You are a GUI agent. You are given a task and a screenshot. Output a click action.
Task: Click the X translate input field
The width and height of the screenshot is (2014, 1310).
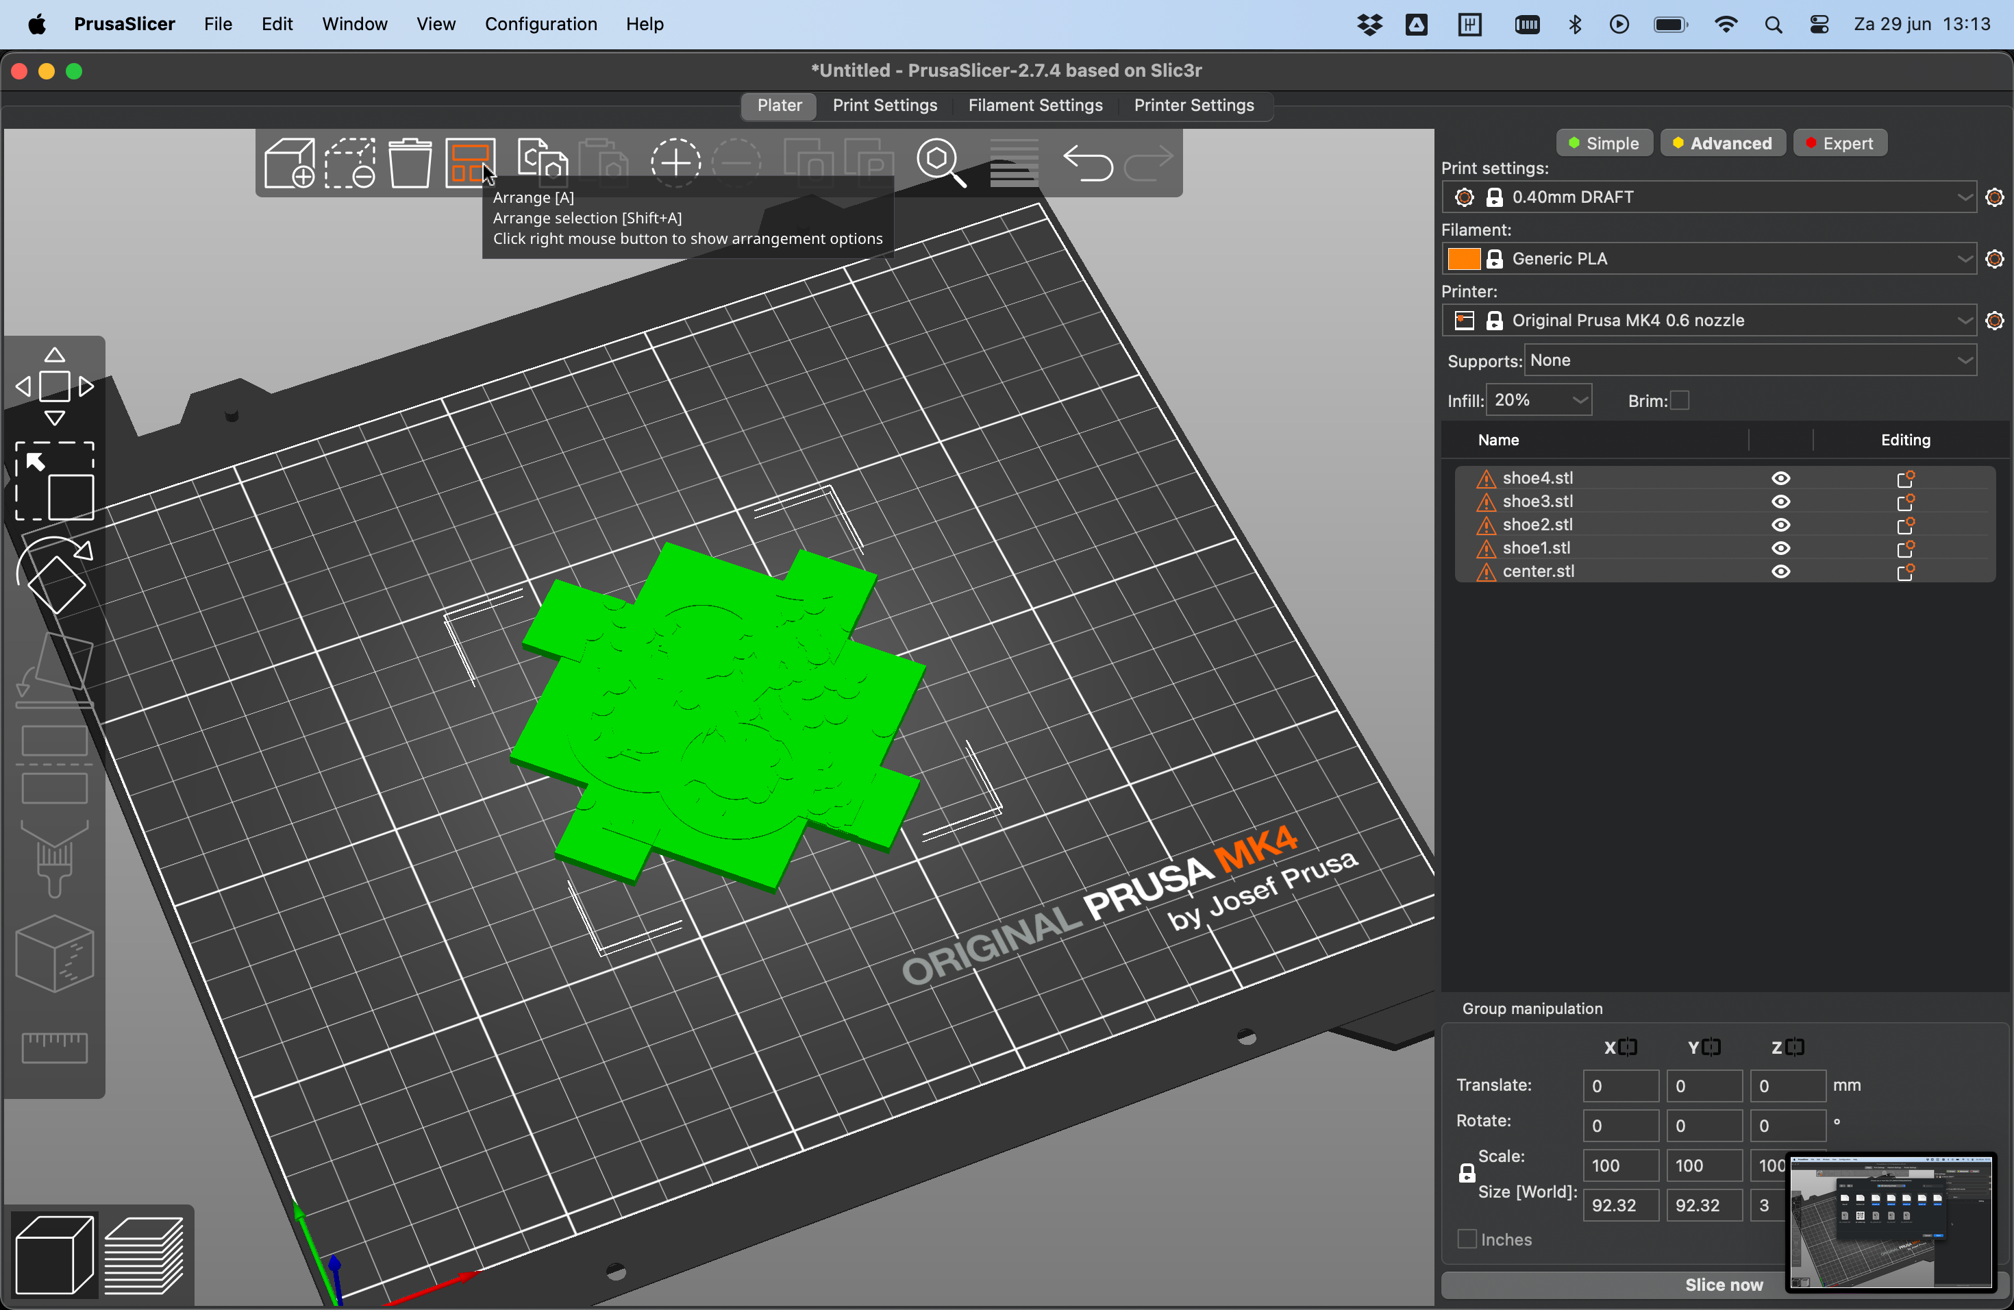tap(1615, 1085)
